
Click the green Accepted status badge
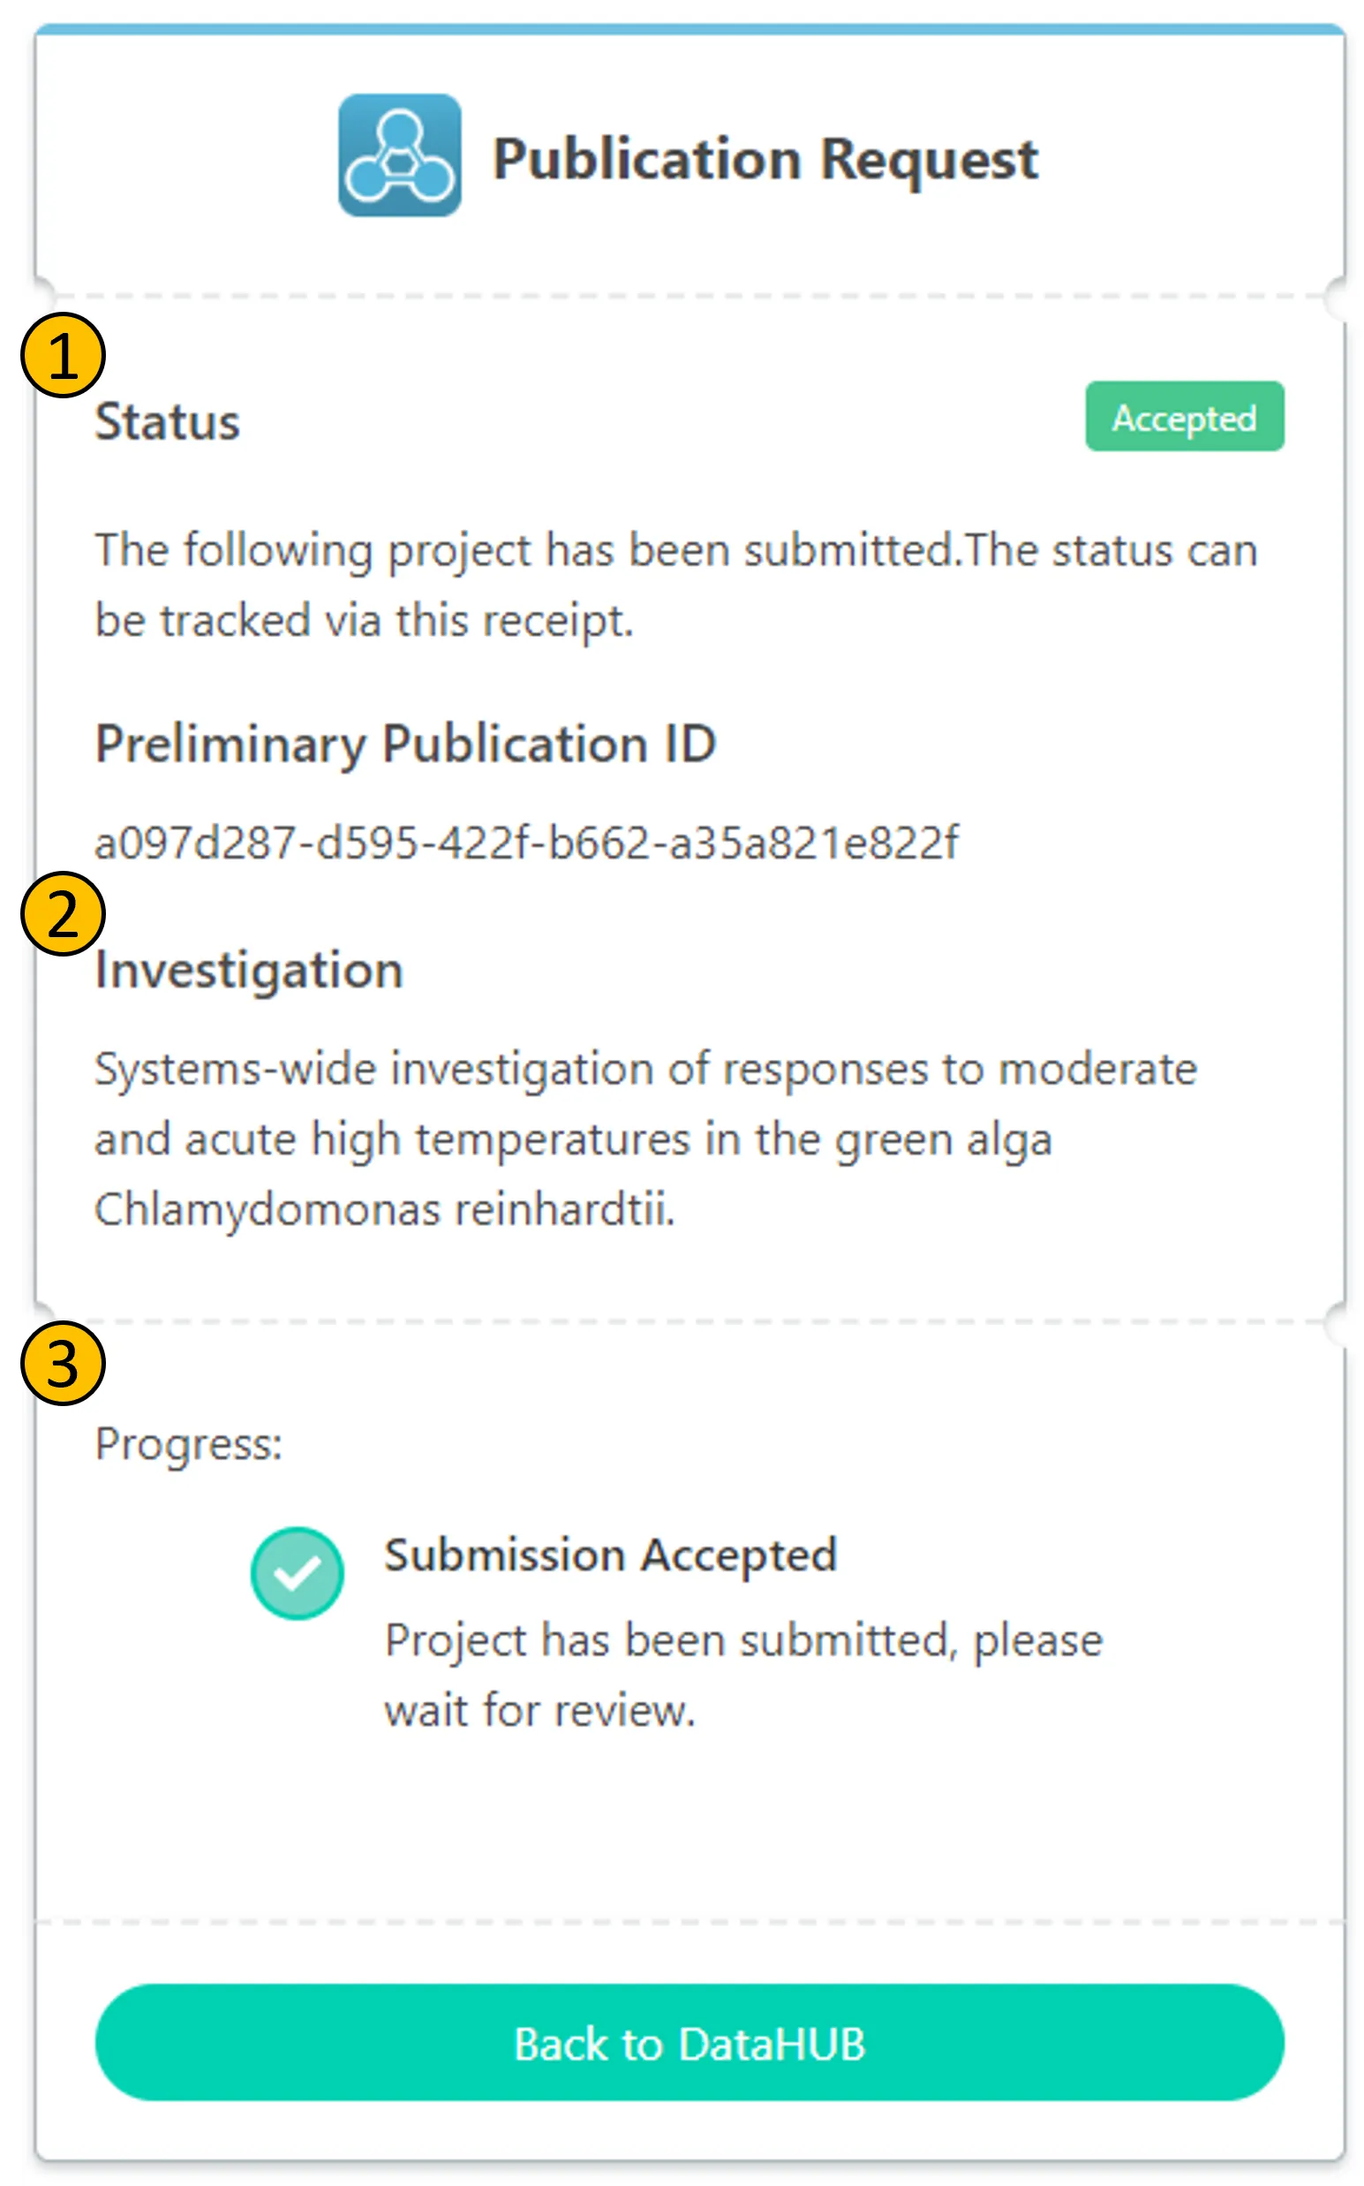(x=1184, y=417)
